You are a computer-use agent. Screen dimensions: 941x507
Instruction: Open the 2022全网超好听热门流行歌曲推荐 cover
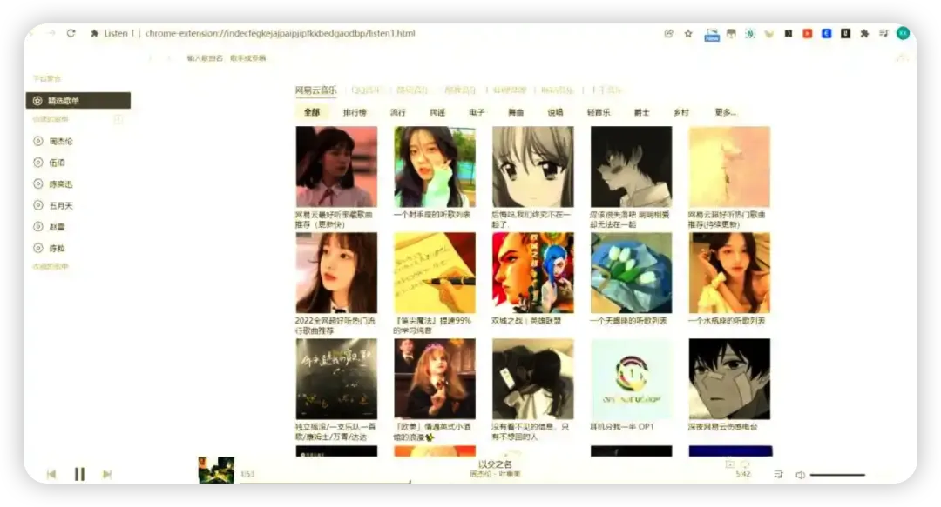[x=336, y=273]
